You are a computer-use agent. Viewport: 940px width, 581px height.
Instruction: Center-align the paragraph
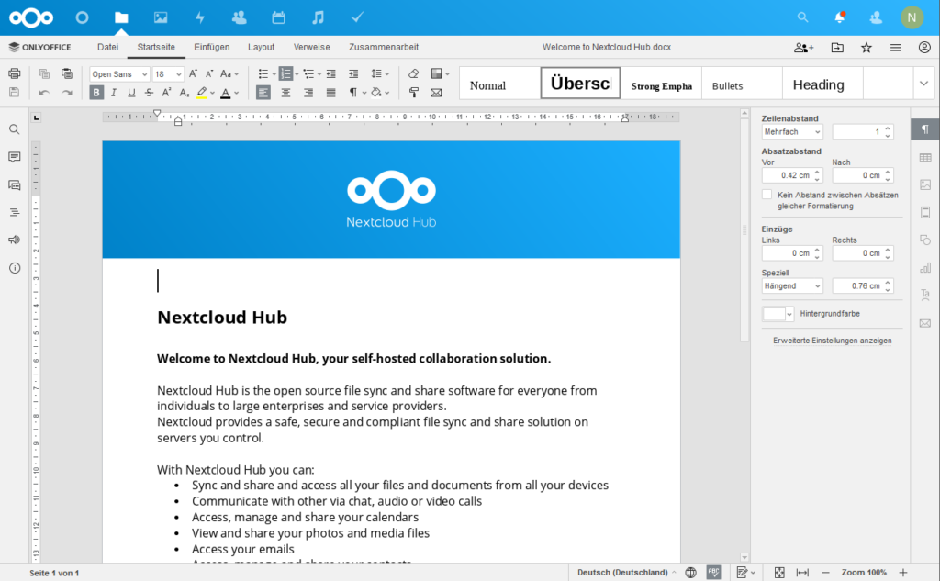[x=285, y=93]
